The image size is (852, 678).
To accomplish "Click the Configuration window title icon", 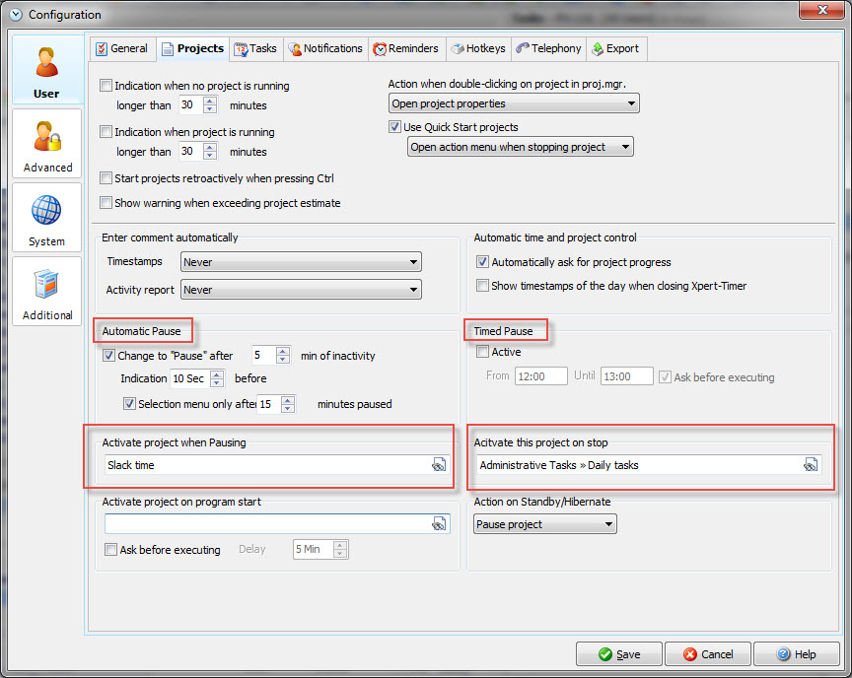I will coord(15,15).
